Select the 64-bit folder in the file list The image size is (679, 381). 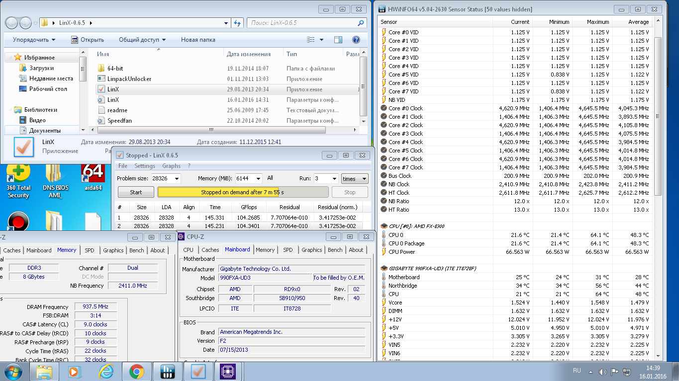click(x=115, y=69)
